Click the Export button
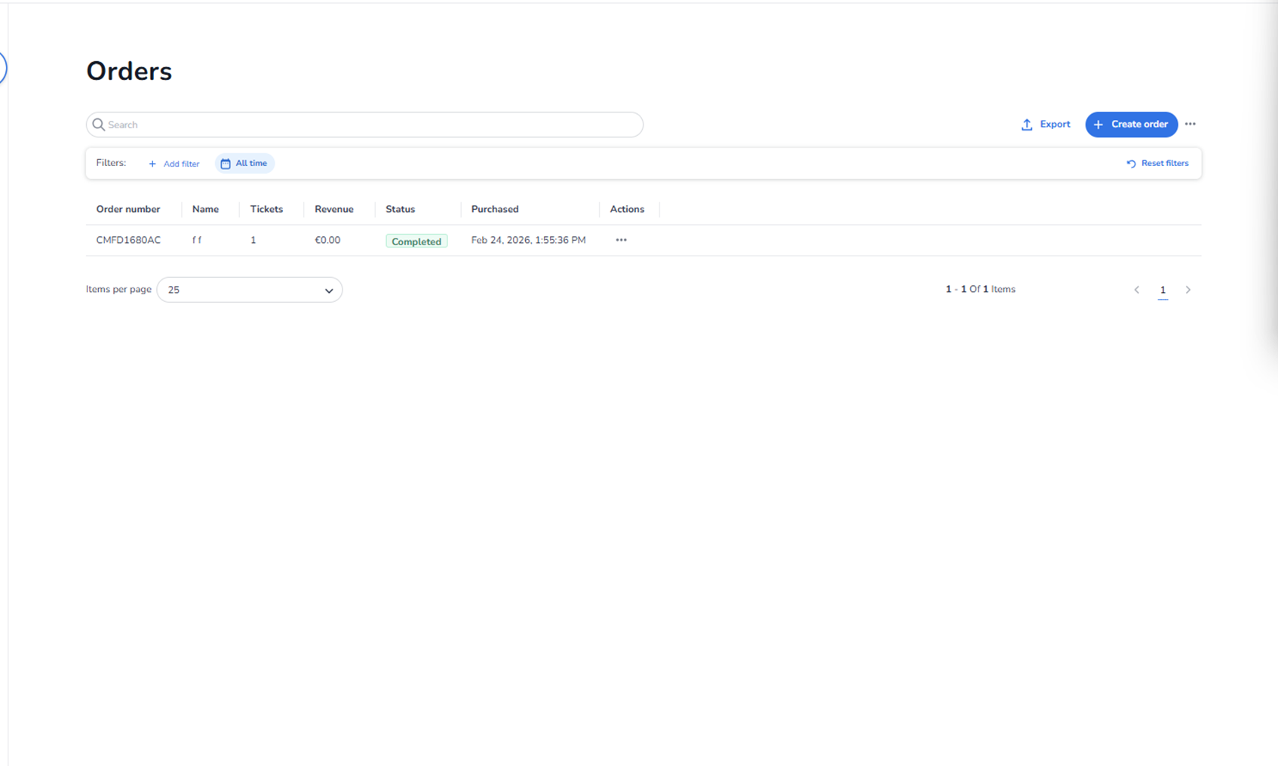 1046,125
